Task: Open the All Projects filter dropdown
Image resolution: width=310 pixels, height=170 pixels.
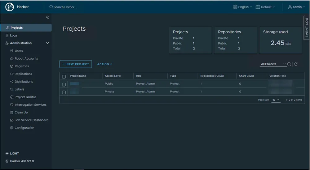Action: coord(273,64)
